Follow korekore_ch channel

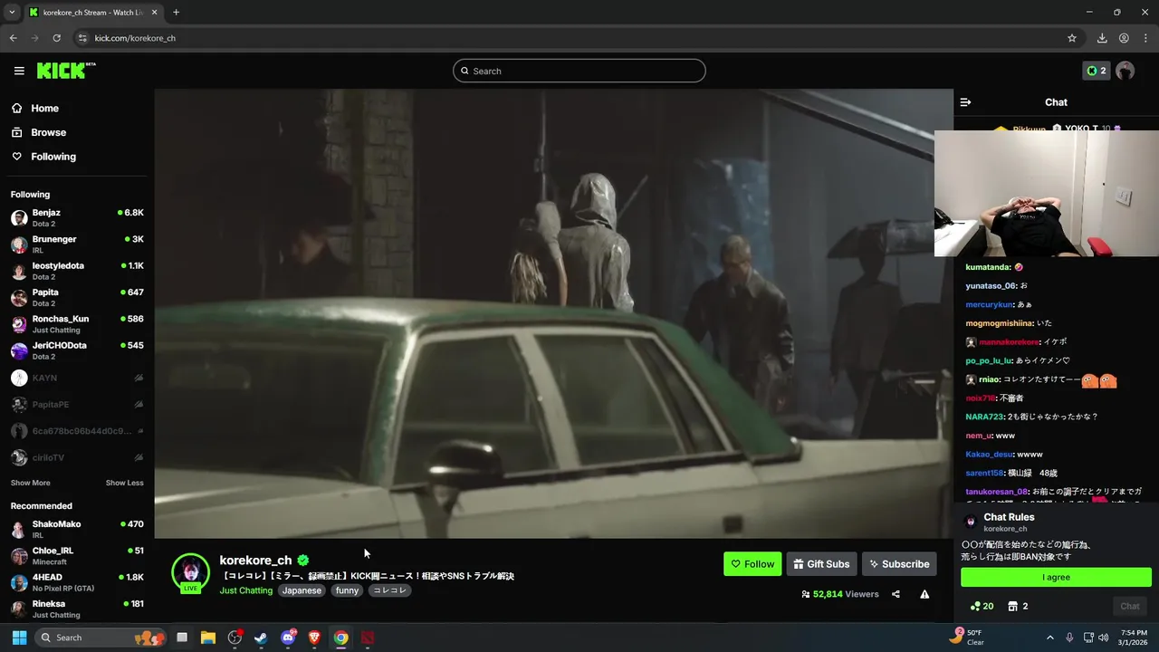coord(752,564)
